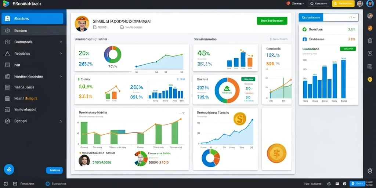Click the blue building icon in right list
Screen dimensions: 376x188
tap(304, 39)
